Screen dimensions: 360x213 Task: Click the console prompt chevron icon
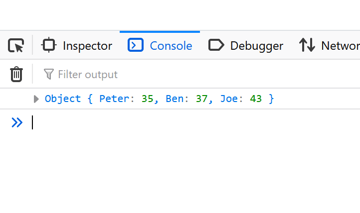17,122
